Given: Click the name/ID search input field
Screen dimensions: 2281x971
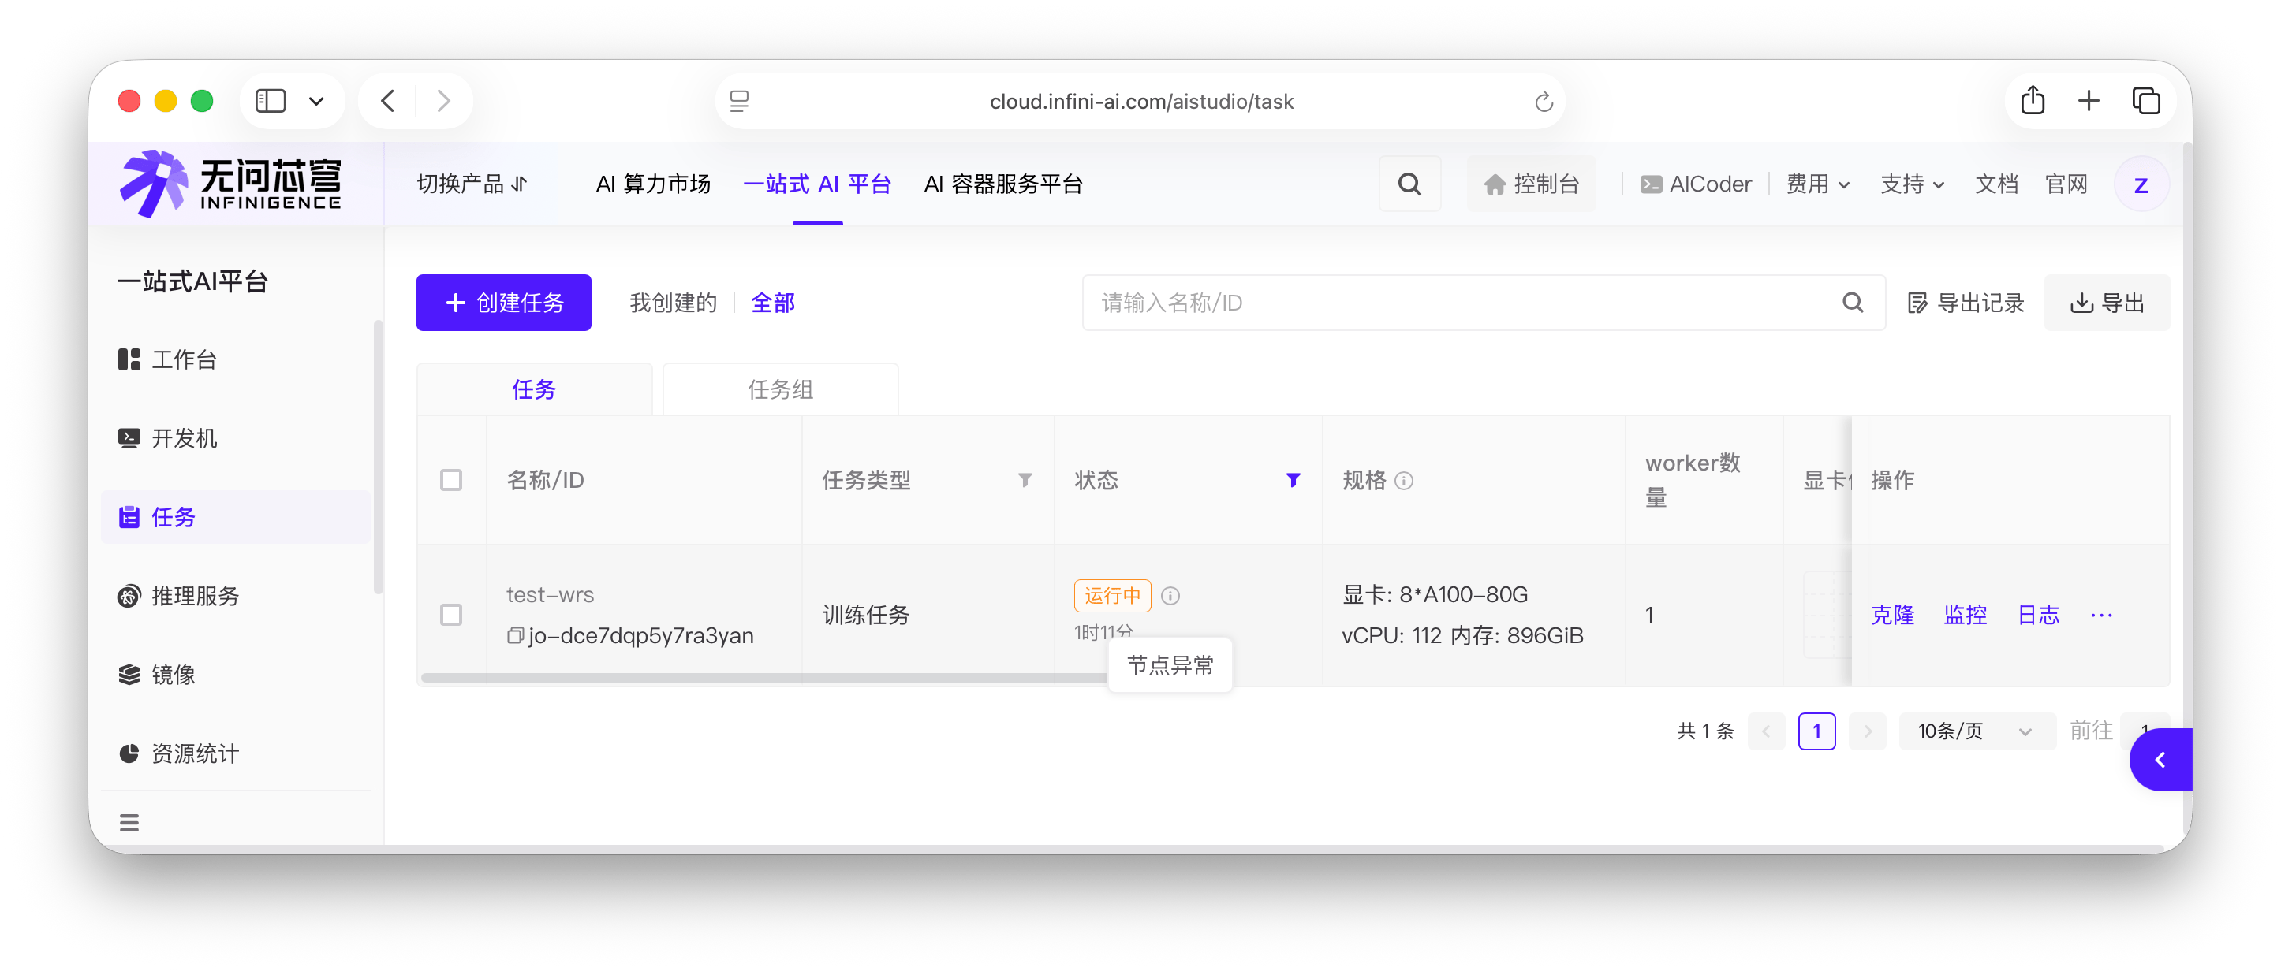Looking at the screenshot, I should coord(1461,303).
